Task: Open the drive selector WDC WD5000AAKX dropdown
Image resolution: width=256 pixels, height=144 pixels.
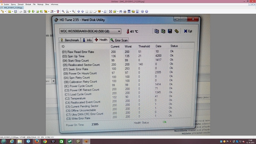Action: [90, 31]
